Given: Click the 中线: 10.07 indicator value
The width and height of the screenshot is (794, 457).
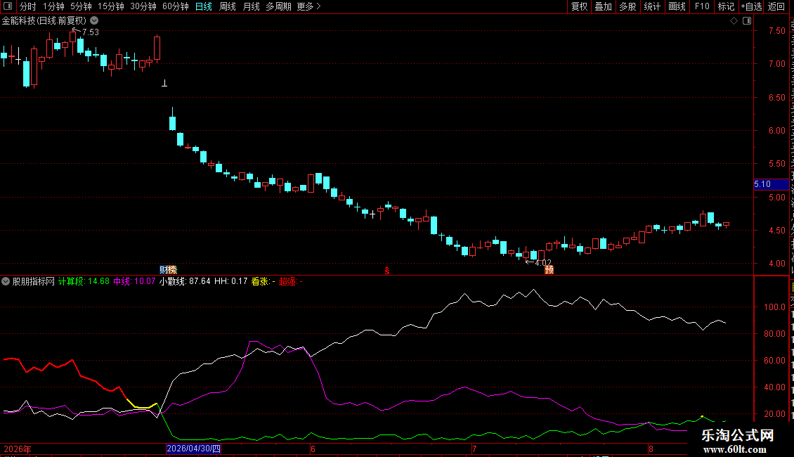Looking at the screenshot, I should point(134,281).
